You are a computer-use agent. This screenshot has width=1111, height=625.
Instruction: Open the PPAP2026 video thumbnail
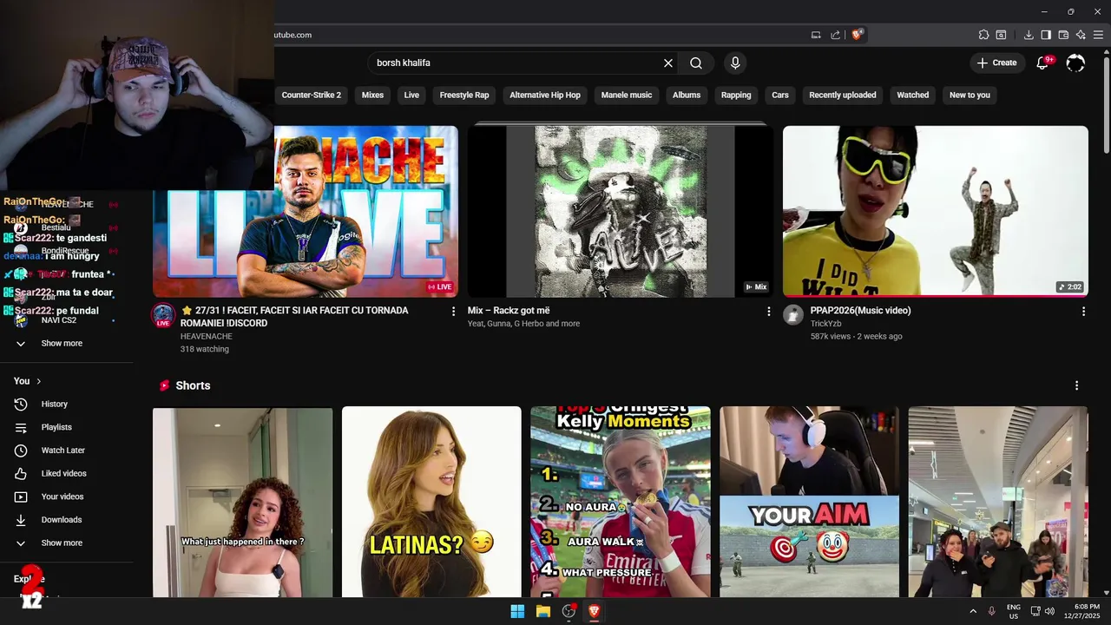[935, 211]
